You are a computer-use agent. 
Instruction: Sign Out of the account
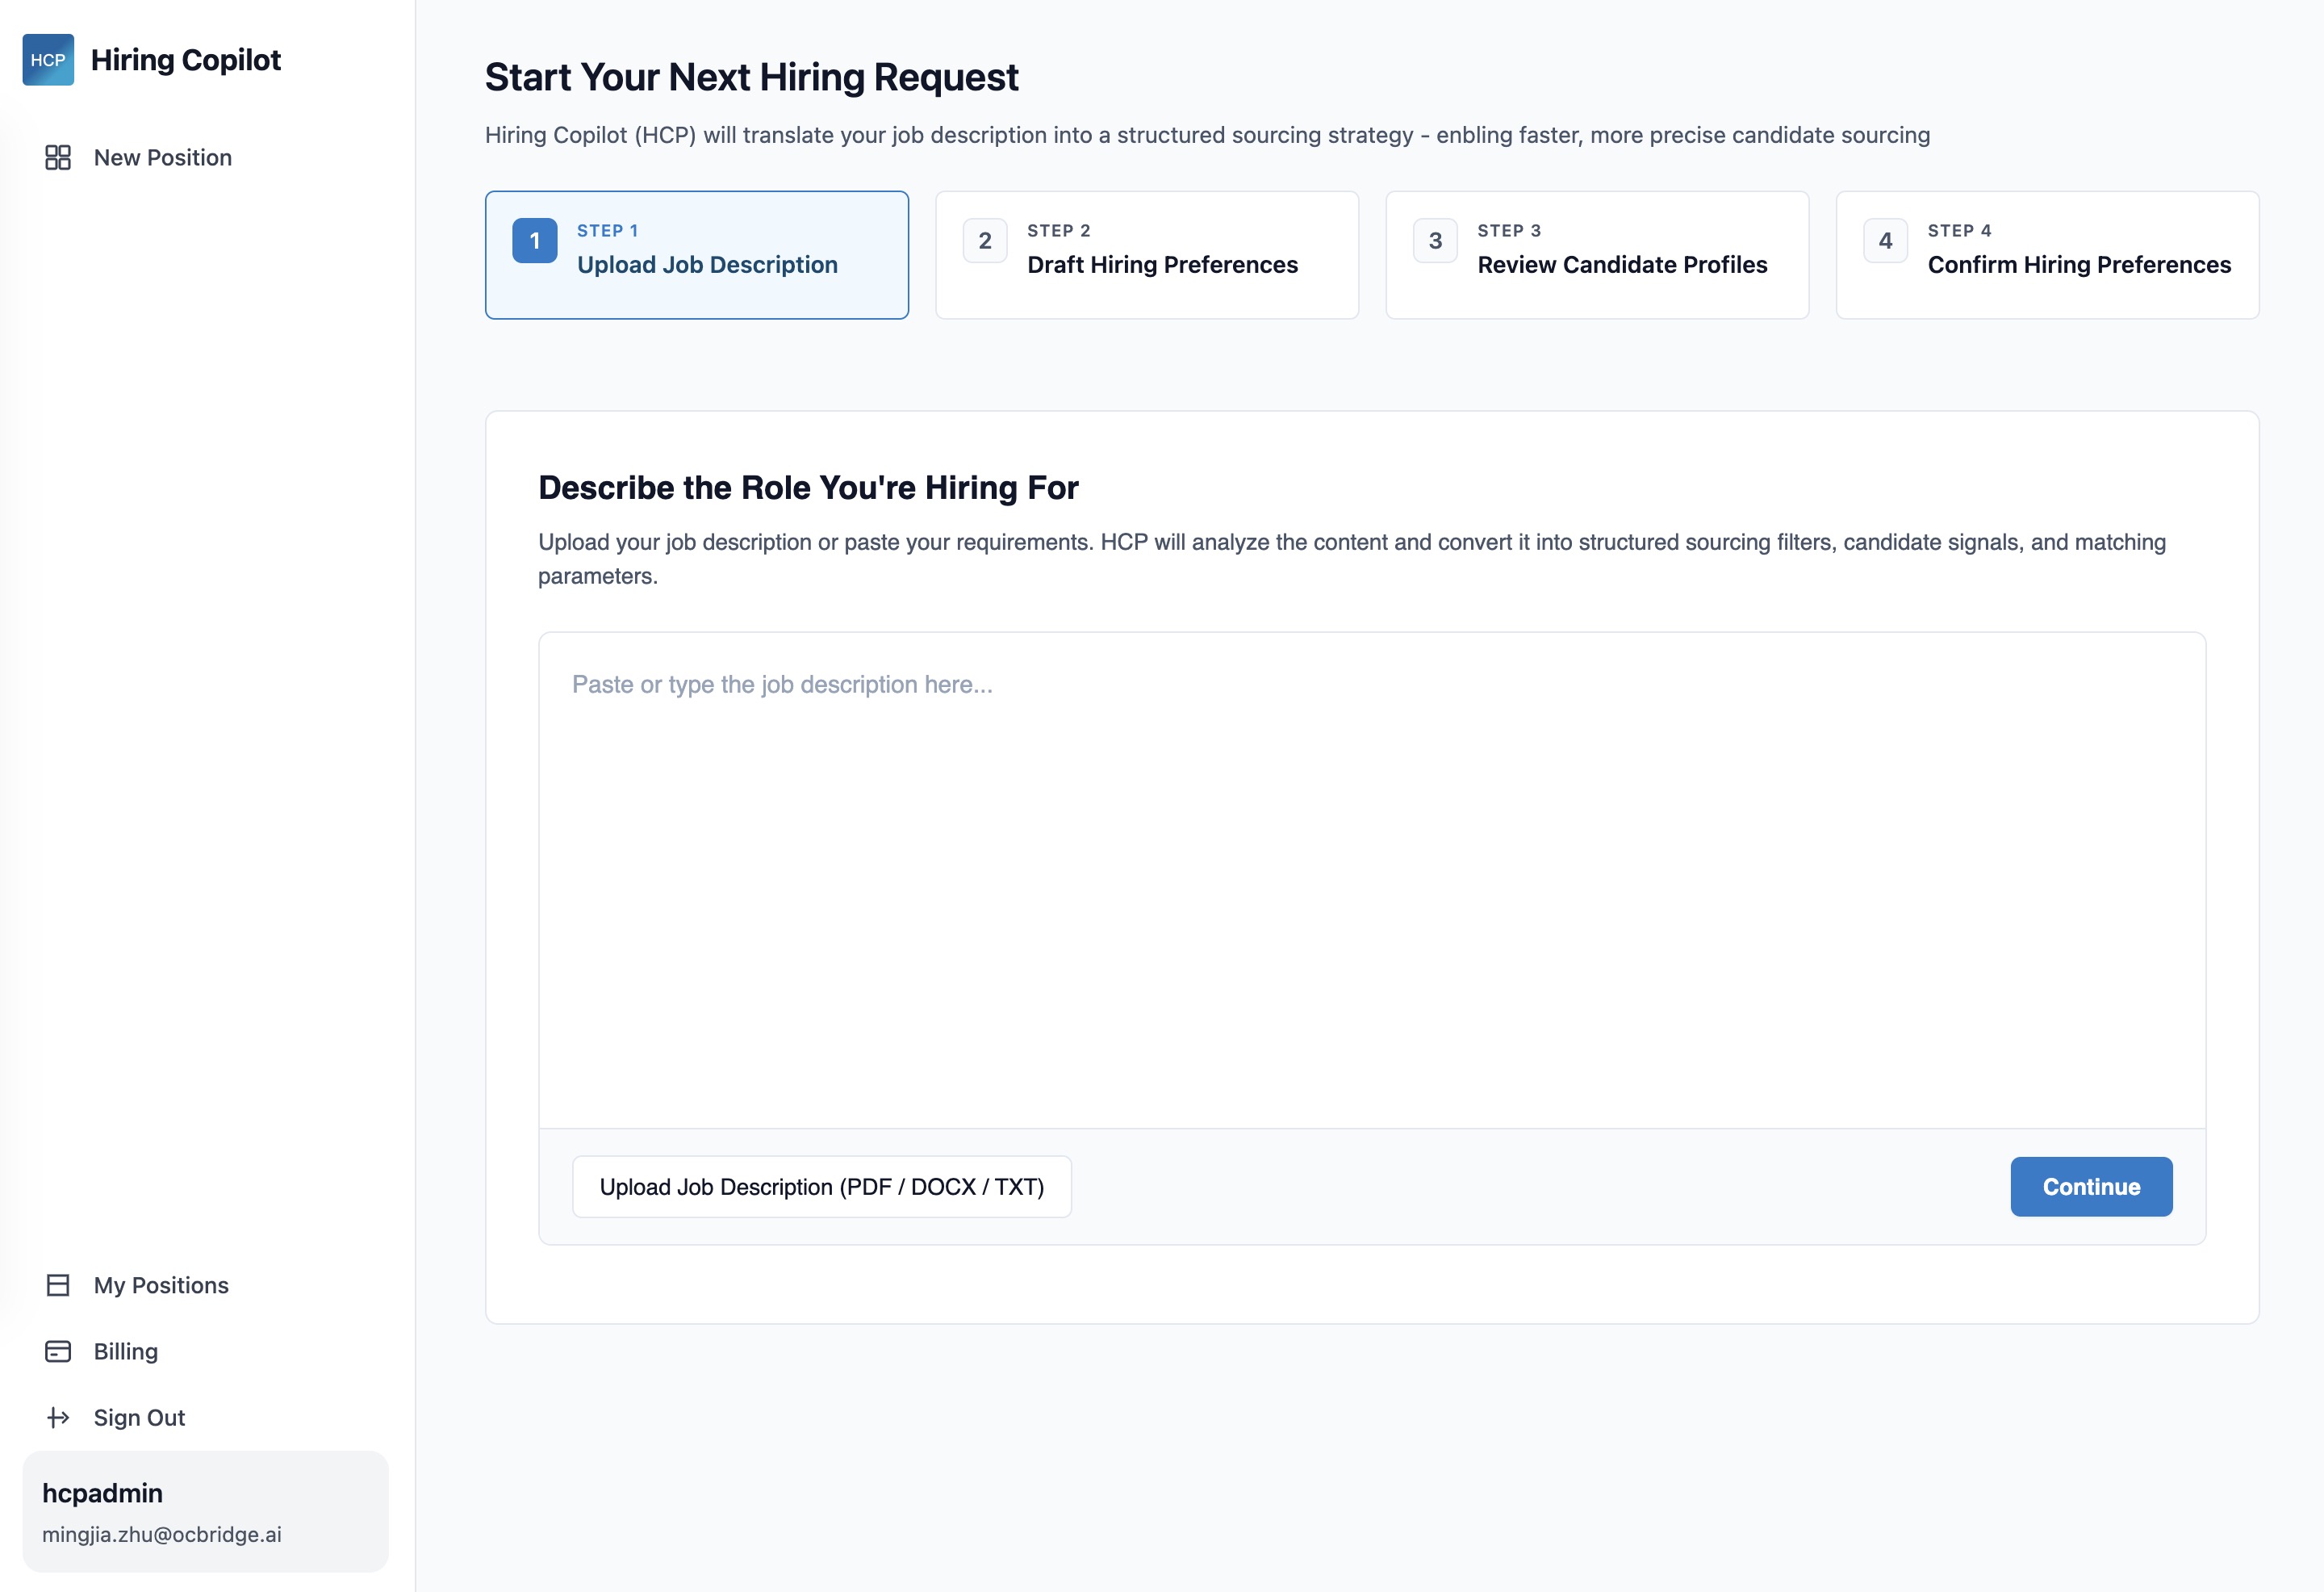coord(139,1417)
